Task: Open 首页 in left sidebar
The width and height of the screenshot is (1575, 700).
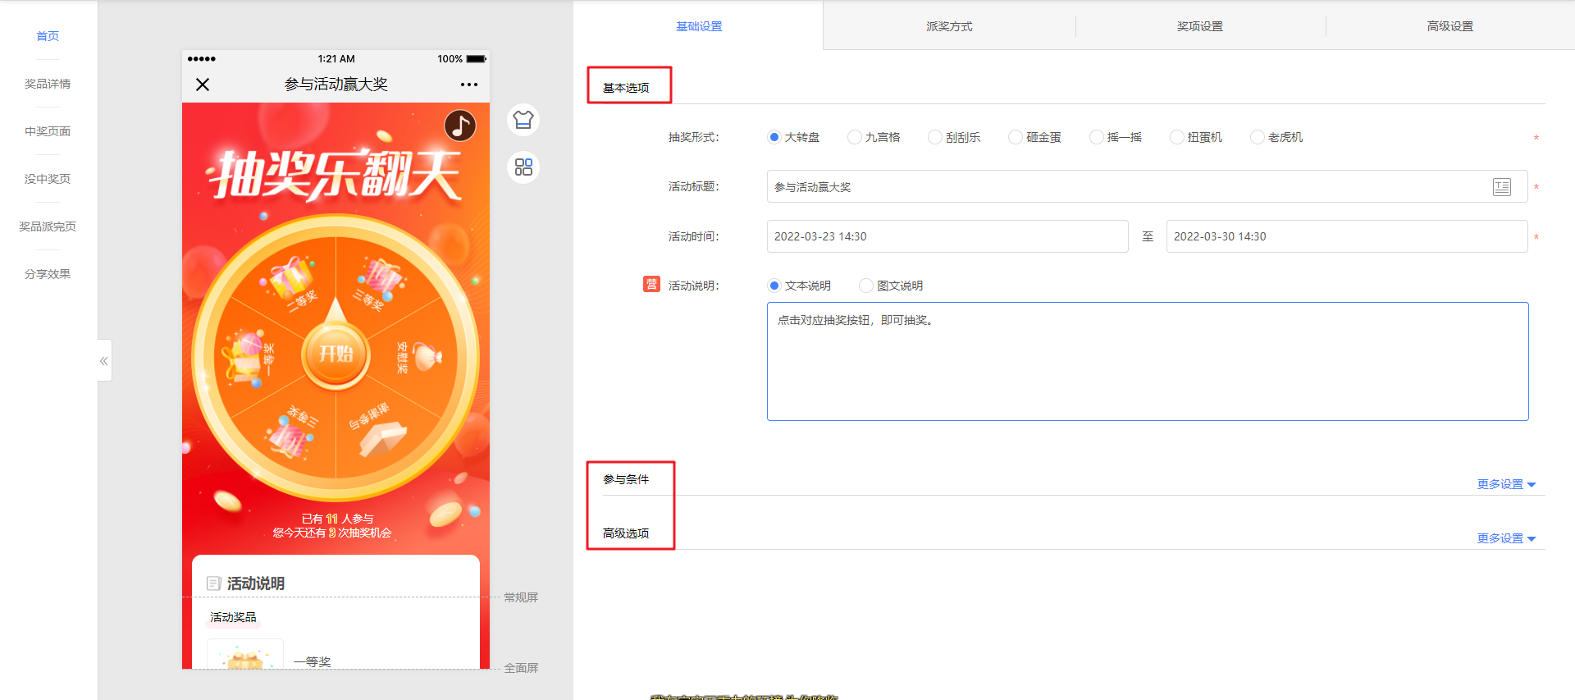Action: 48,36
